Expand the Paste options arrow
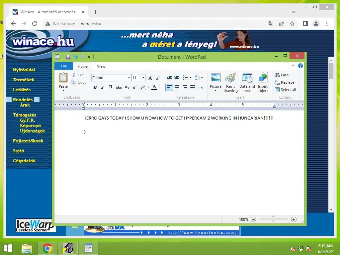This screenshot has width=340, height=255. pyautogui.click(x=63, y=90)
